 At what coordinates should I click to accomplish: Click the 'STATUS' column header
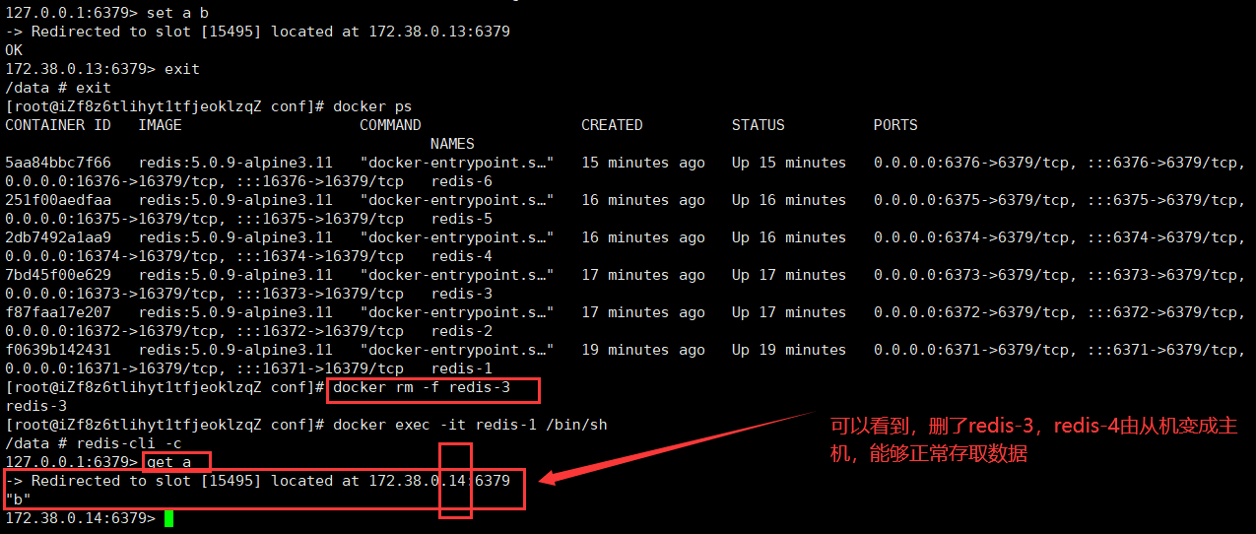(x=759, y=125)
